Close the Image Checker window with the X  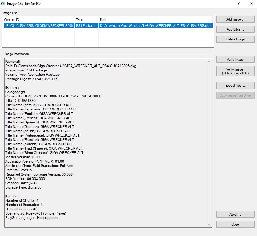click(x=252, y=3)
